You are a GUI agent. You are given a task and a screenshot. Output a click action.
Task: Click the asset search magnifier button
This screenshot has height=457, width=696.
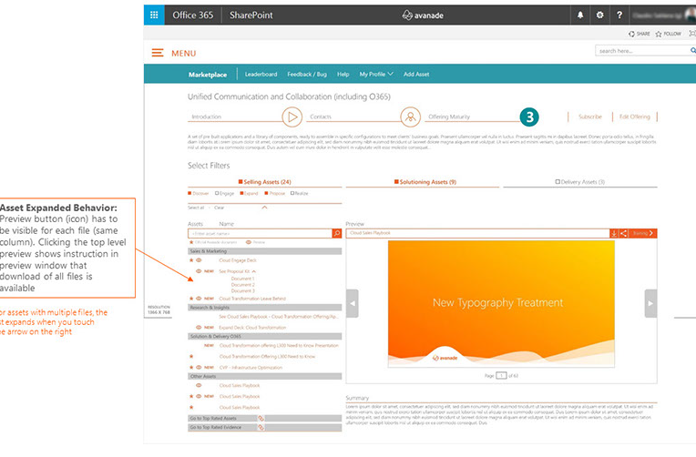coord(337,233)
